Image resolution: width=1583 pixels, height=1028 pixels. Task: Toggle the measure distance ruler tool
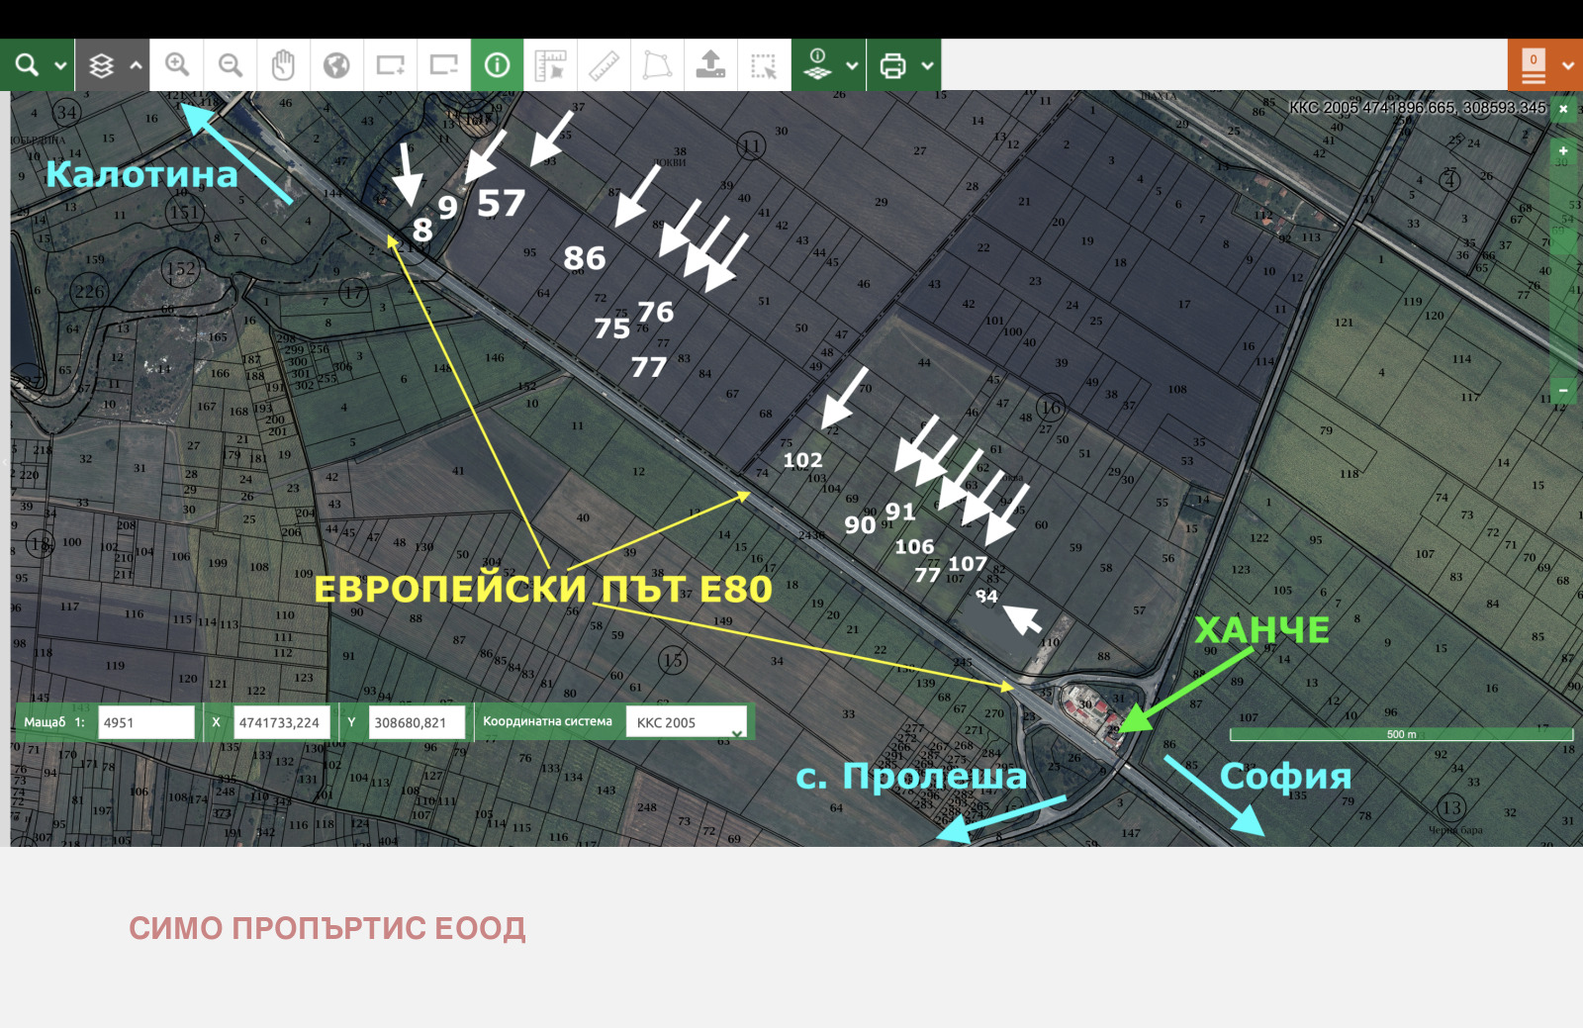point(604,65)
